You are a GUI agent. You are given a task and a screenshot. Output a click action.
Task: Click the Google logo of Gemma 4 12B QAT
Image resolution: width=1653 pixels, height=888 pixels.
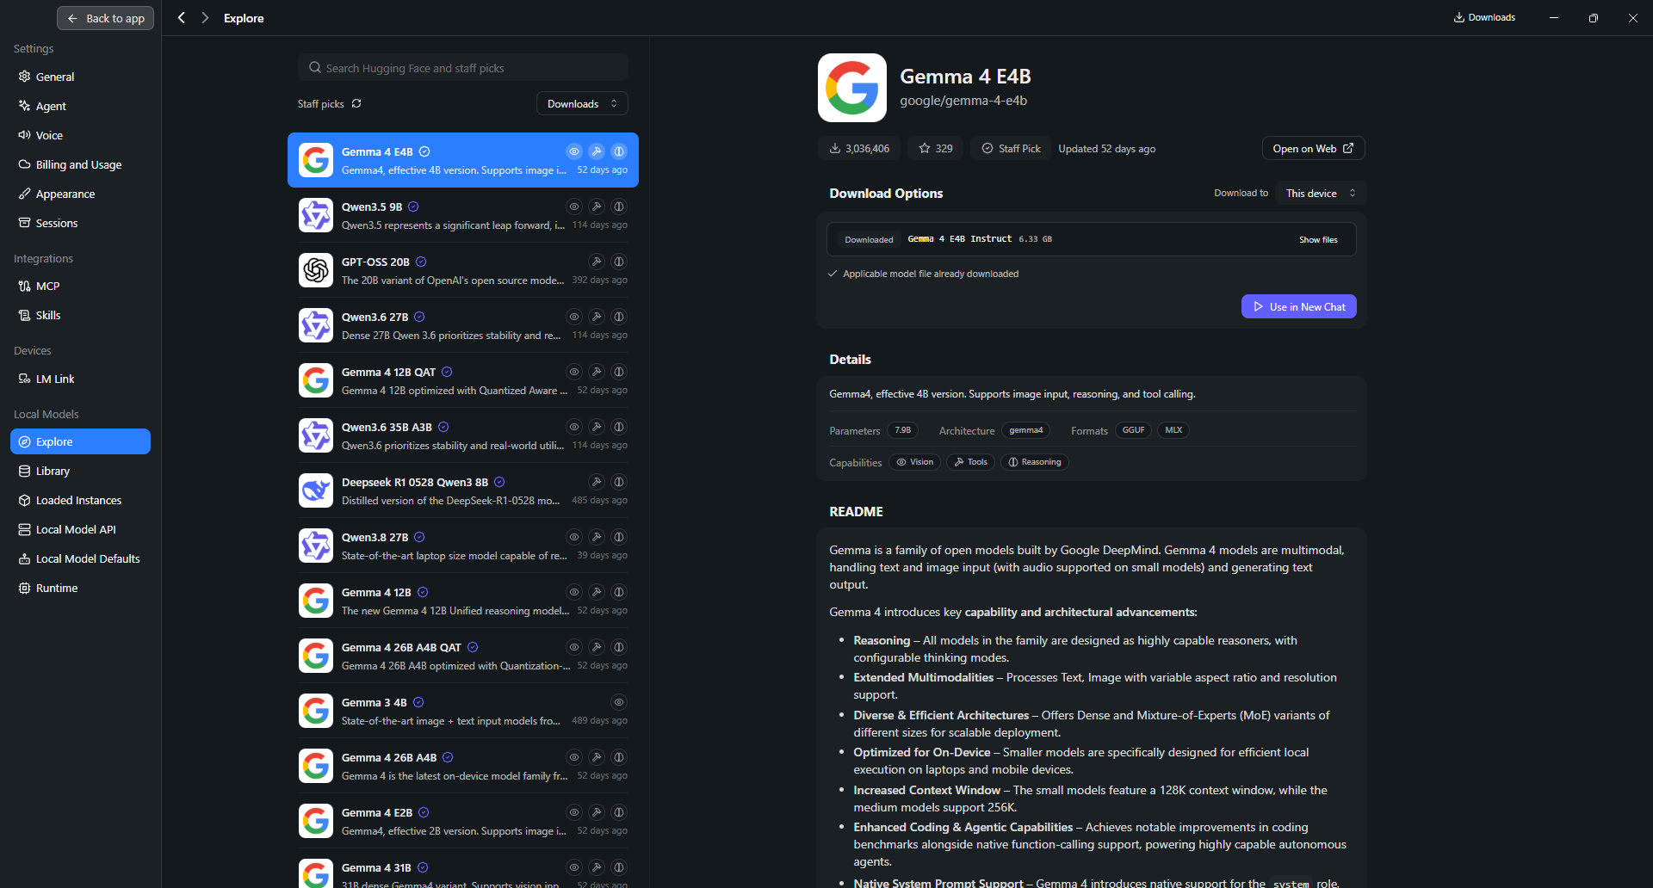tap(316, 380)
